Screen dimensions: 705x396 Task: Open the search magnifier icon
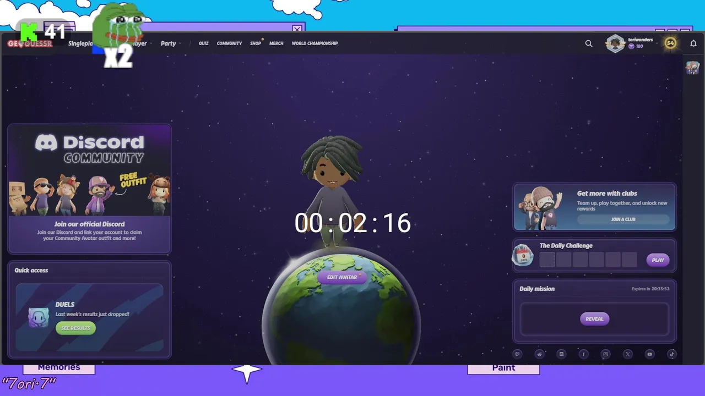coord(589,43)
